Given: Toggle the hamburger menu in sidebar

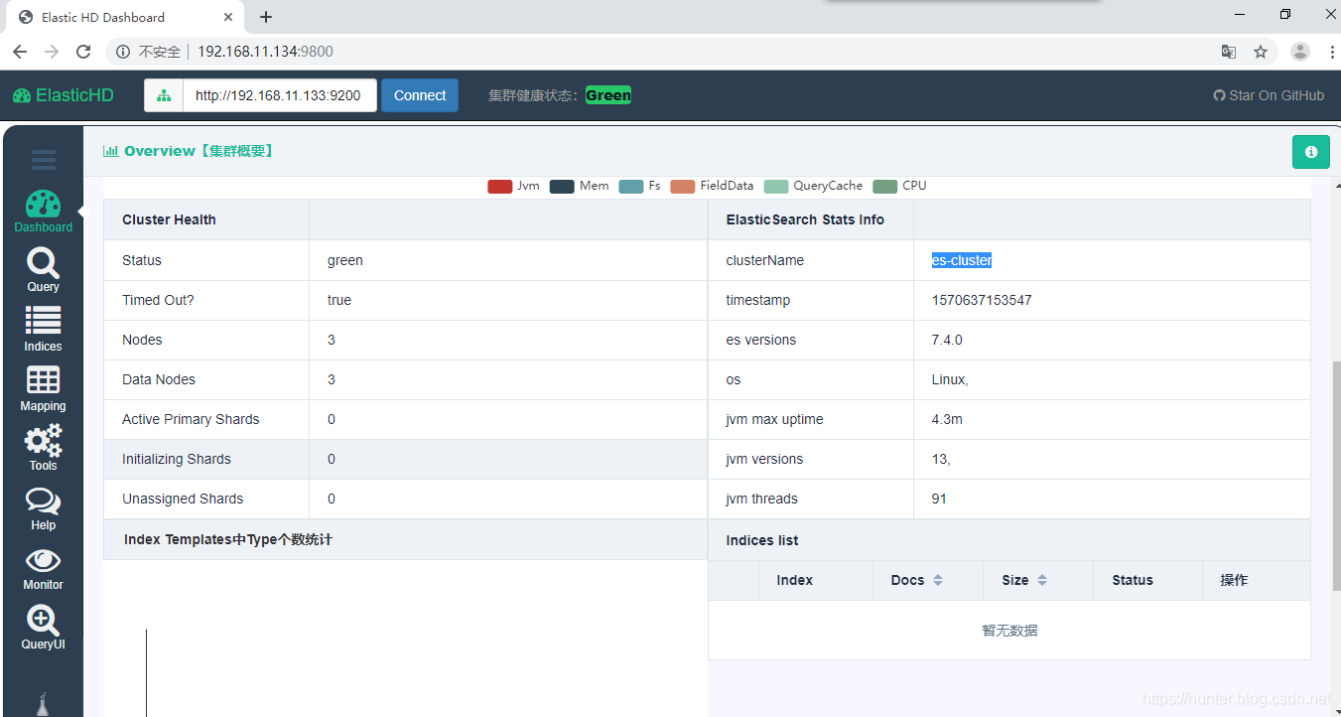Looking at the screenshot, I should pos(43,159).
